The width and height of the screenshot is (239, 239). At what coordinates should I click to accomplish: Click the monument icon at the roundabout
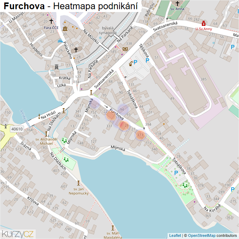[x=6, y=126]
